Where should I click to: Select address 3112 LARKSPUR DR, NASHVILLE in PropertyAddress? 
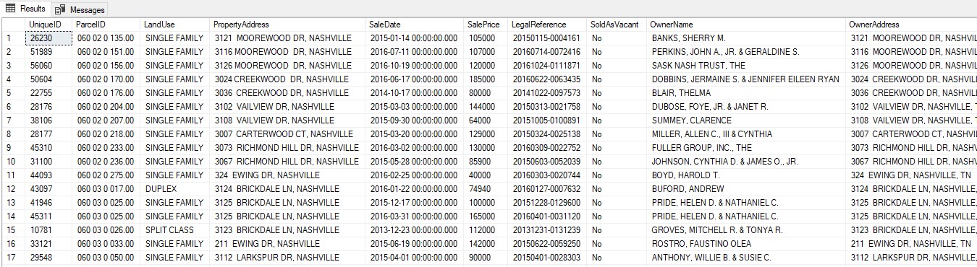[287, 258]
